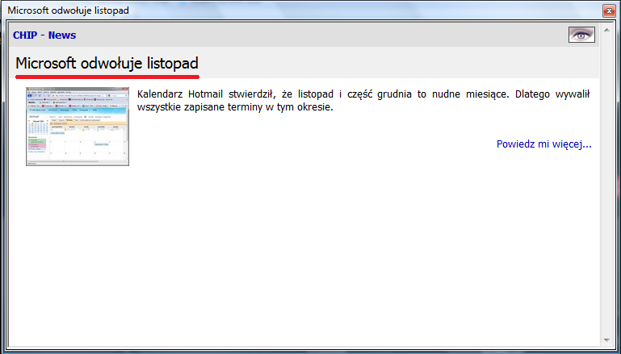Screen dimensions: 621x354
Task: Click the scrollbar up arrow
Action: point(606,30)
